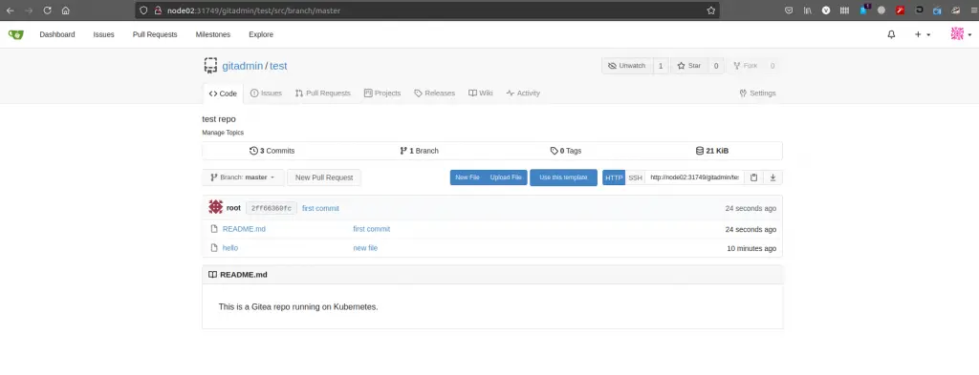Open Pull Requests in top navigation

[155, 35]
